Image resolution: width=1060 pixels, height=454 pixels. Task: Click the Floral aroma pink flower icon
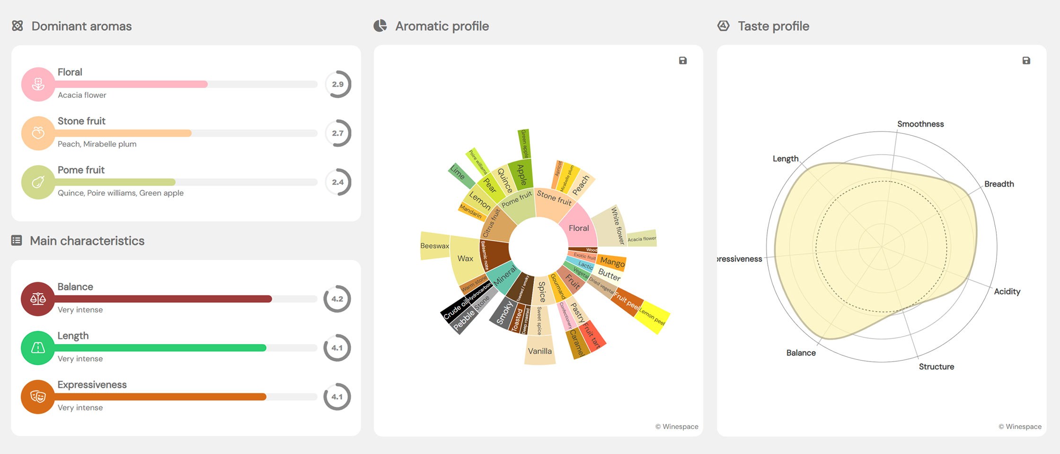(x=38, y=84)
